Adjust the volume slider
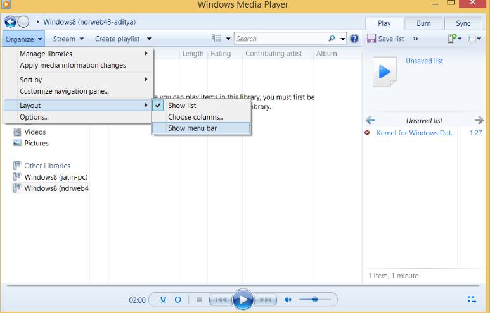This screenshot has width=490, height=313. (x=314, y=300)
